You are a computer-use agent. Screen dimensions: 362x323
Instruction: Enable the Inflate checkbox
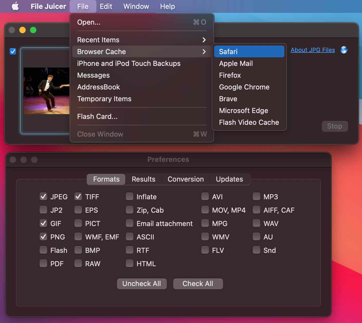(x=130, y=197)
